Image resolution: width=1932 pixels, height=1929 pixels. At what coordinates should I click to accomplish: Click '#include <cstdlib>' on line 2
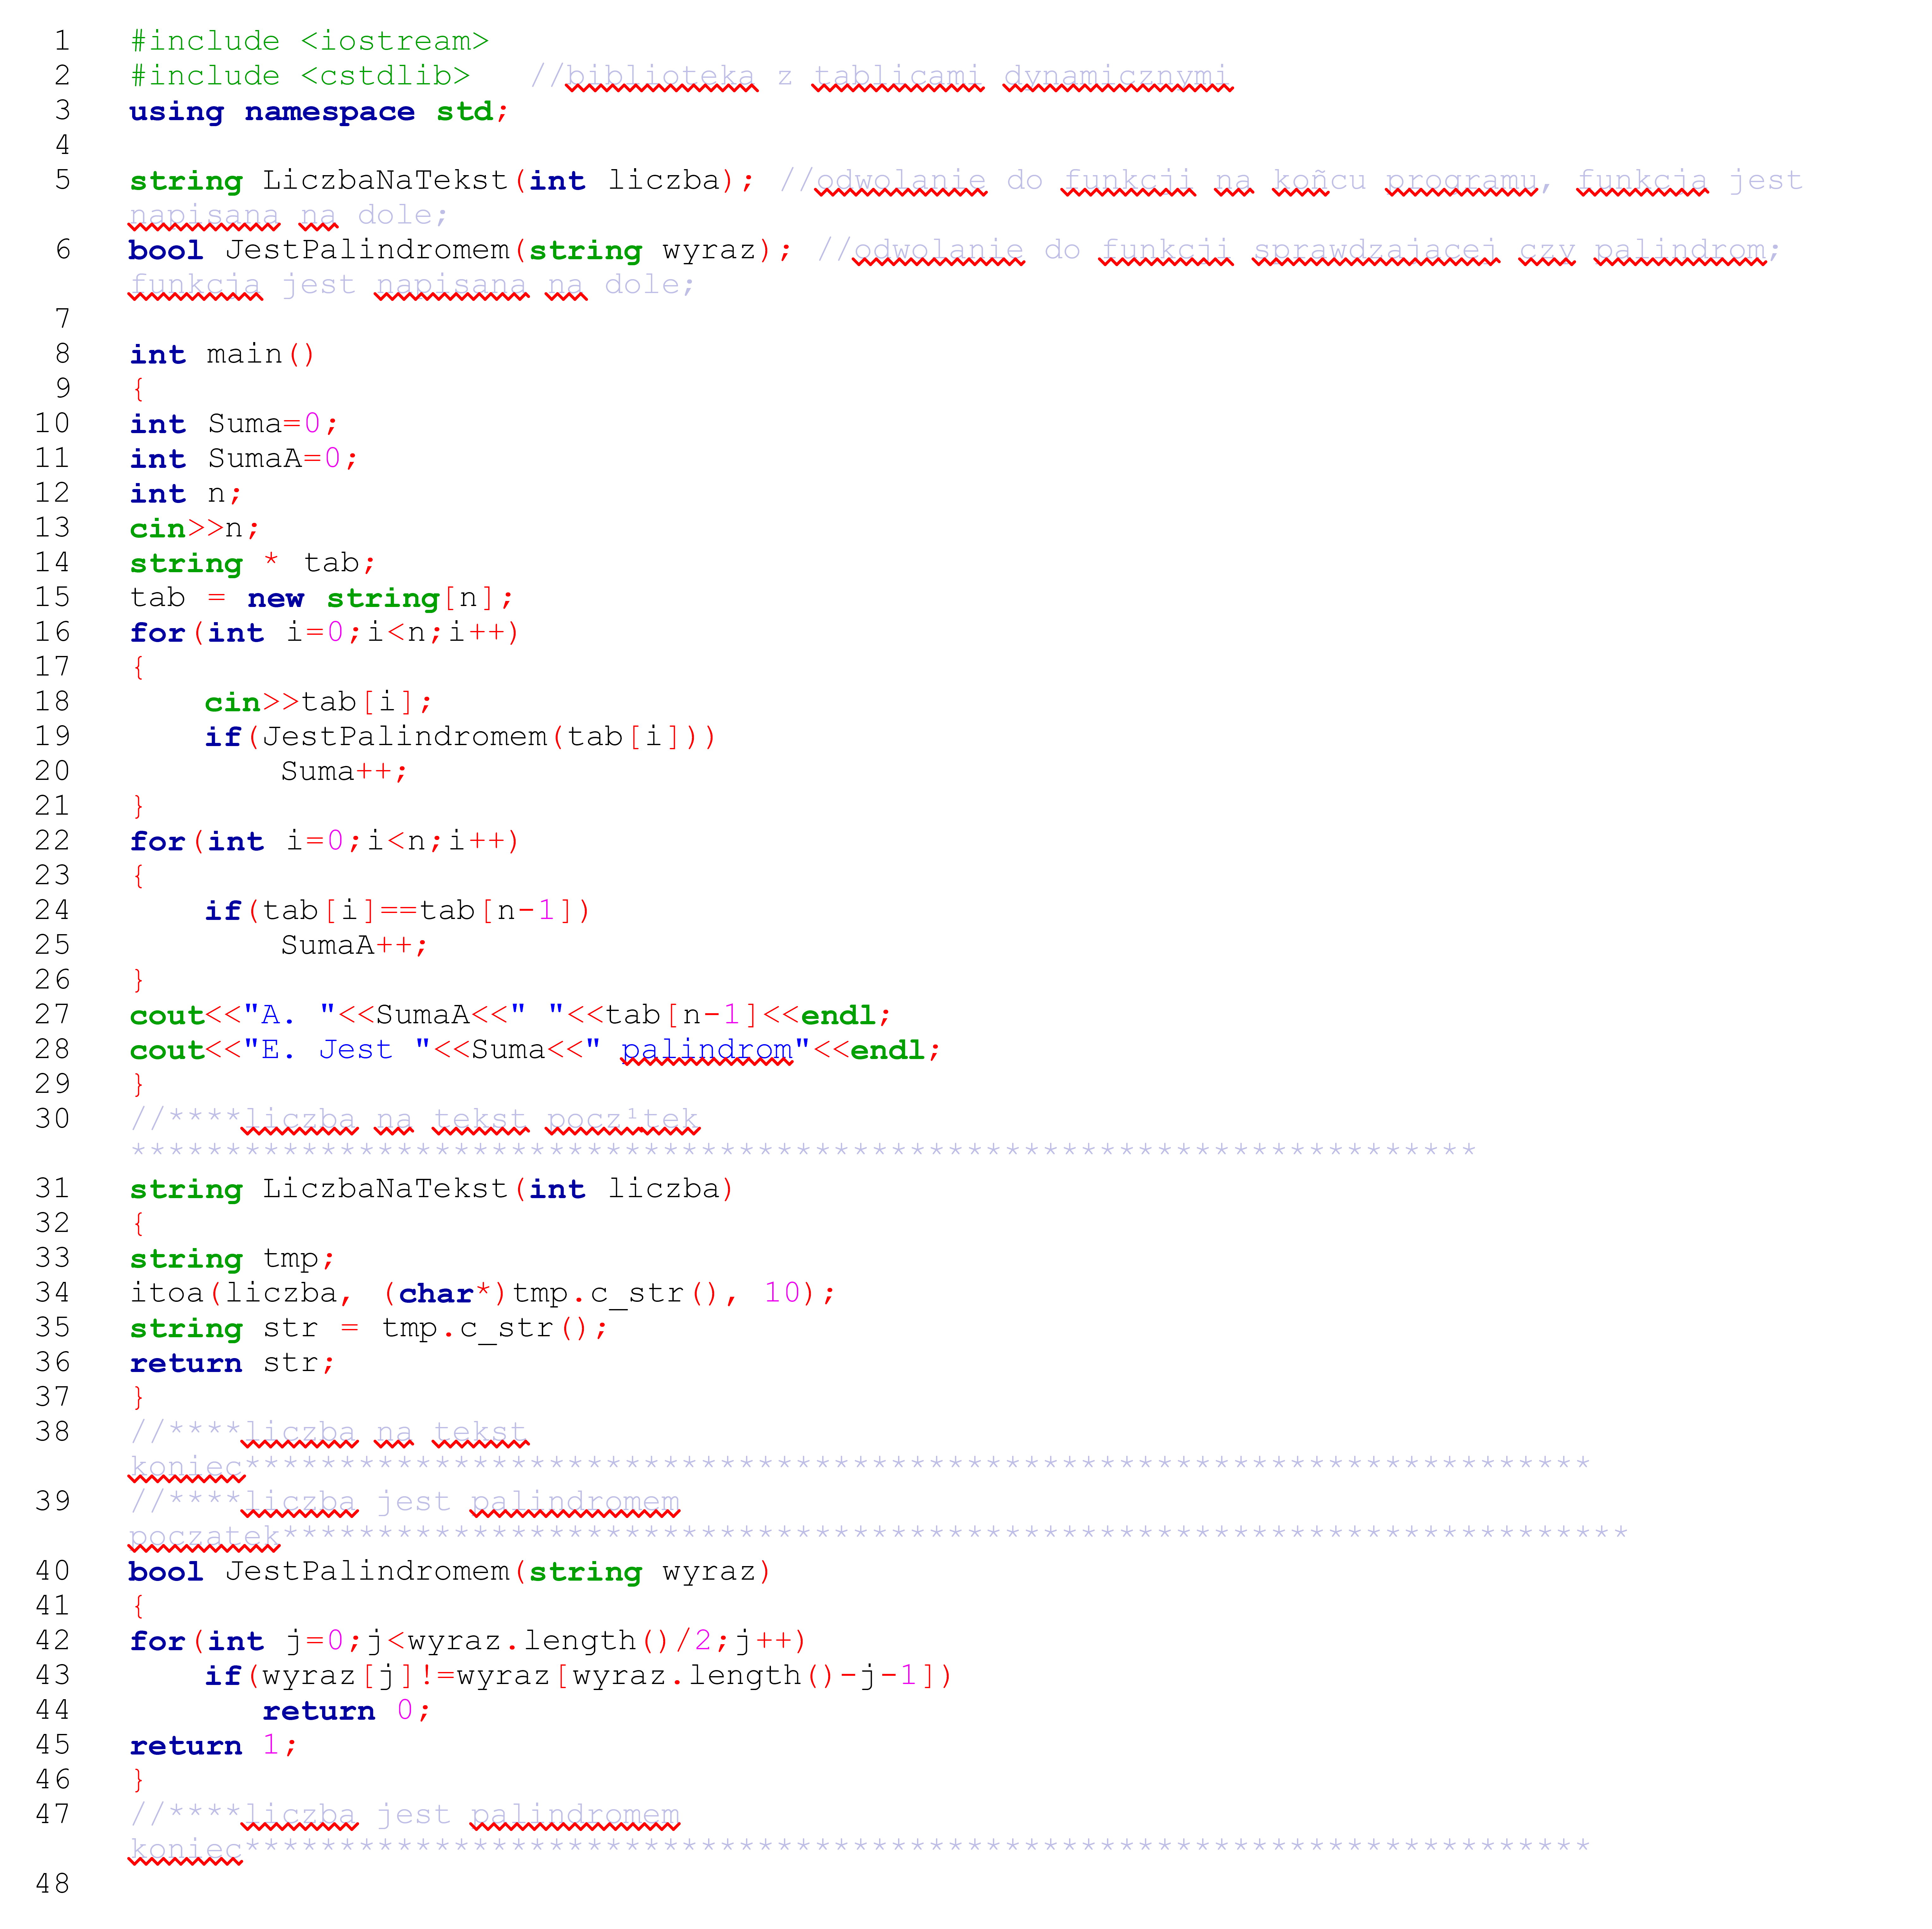tap(300, 76)
